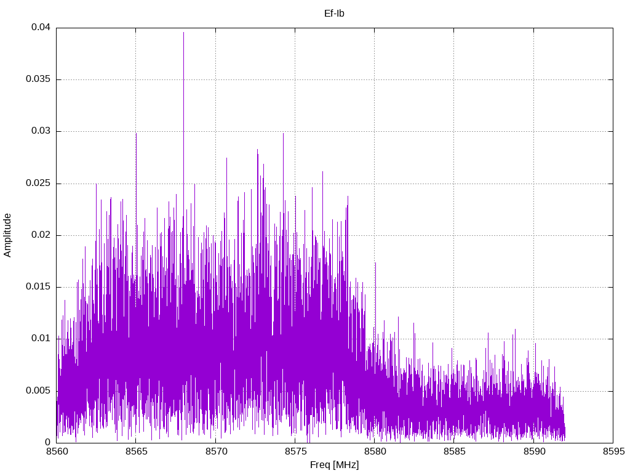
Task: Click the 0.03 amplitude tick label
Action: tap(41, 131)
